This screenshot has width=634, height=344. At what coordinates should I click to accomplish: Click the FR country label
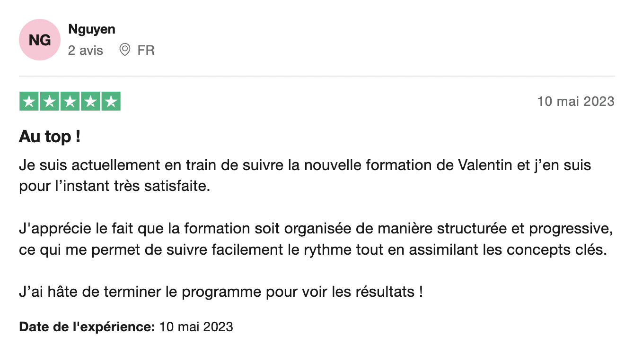coord(146,50)
